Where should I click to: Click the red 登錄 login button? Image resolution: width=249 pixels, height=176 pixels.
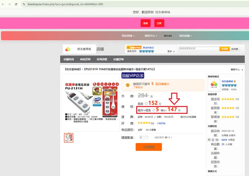[x=146, y=23]
